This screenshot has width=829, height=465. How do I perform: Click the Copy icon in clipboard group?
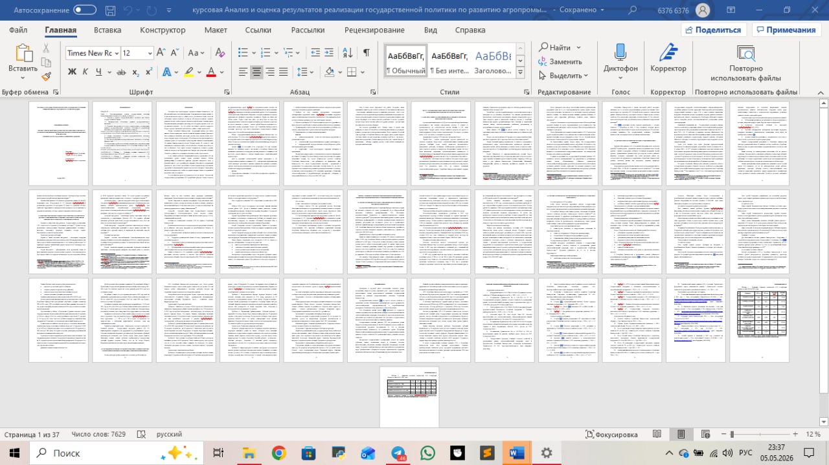point(46,62)
